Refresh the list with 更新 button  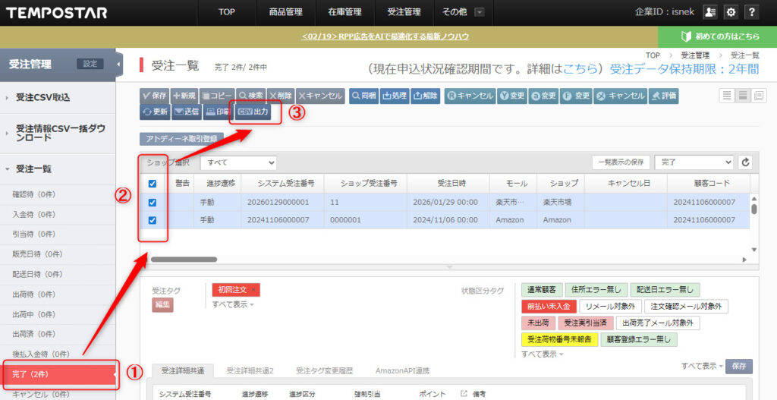155,112
